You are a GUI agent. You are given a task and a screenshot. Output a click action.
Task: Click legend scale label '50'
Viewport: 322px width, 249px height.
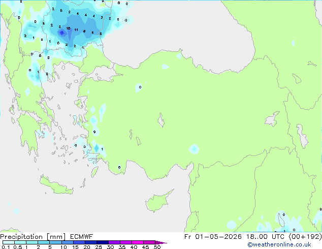click(x=157, y=247)
